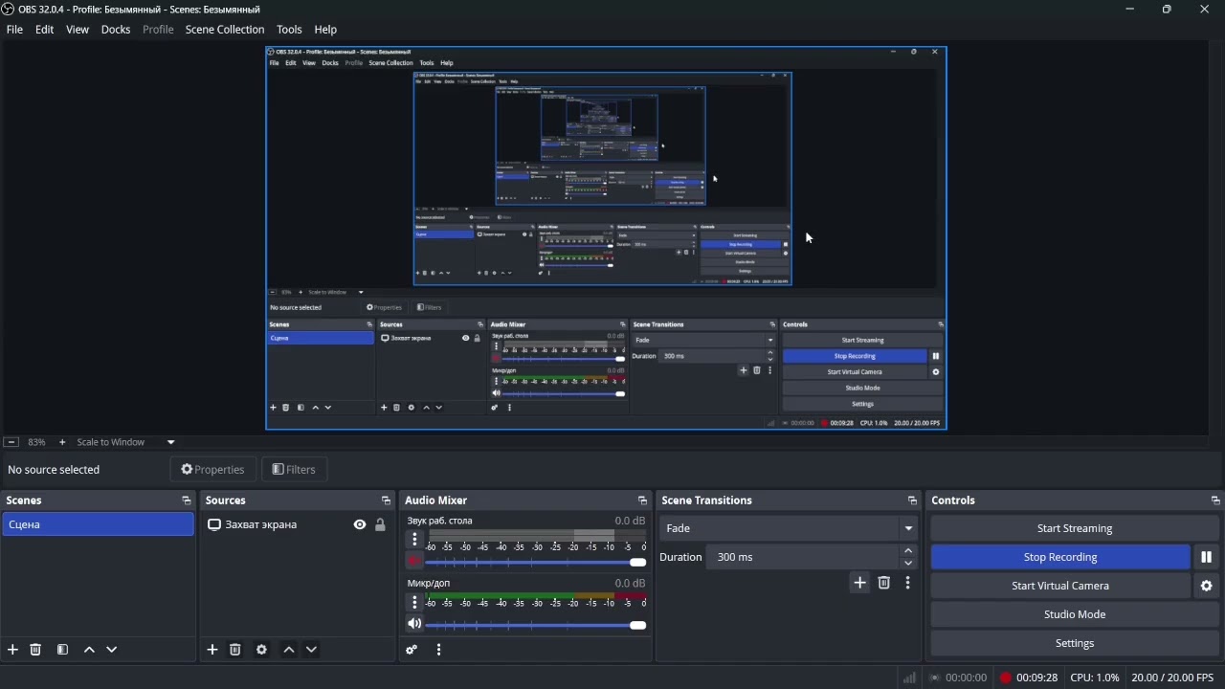Zoom in preview plus icon

point(62,443)
